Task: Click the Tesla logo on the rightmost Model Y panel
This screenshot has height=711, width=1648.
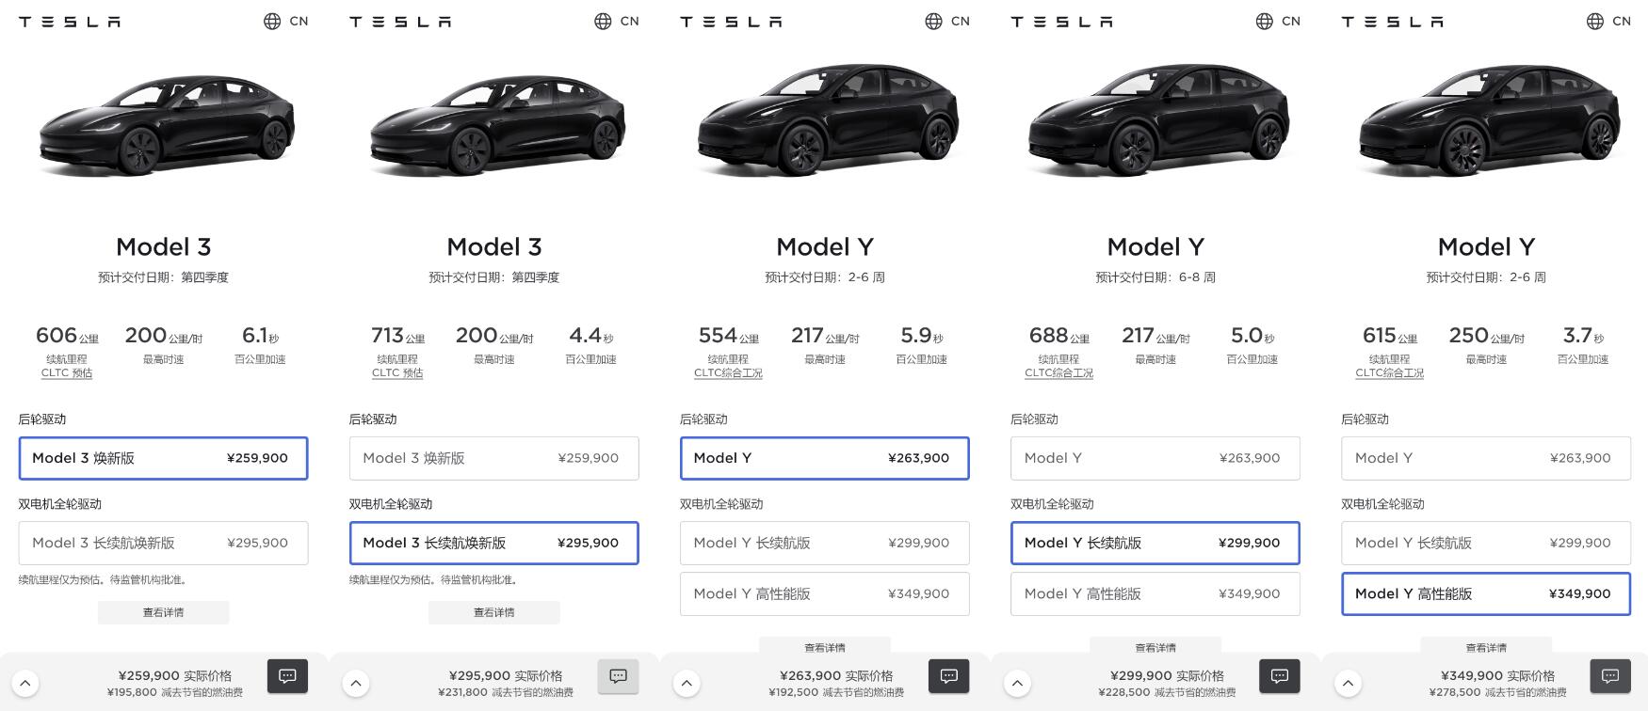Action: (x=1392, y=21)
